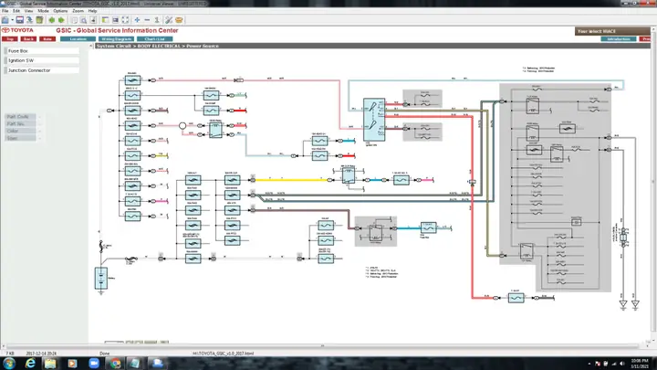Click the 7 KB file size in status bar
The image size is (657, 370).
[x=10, y=354]
